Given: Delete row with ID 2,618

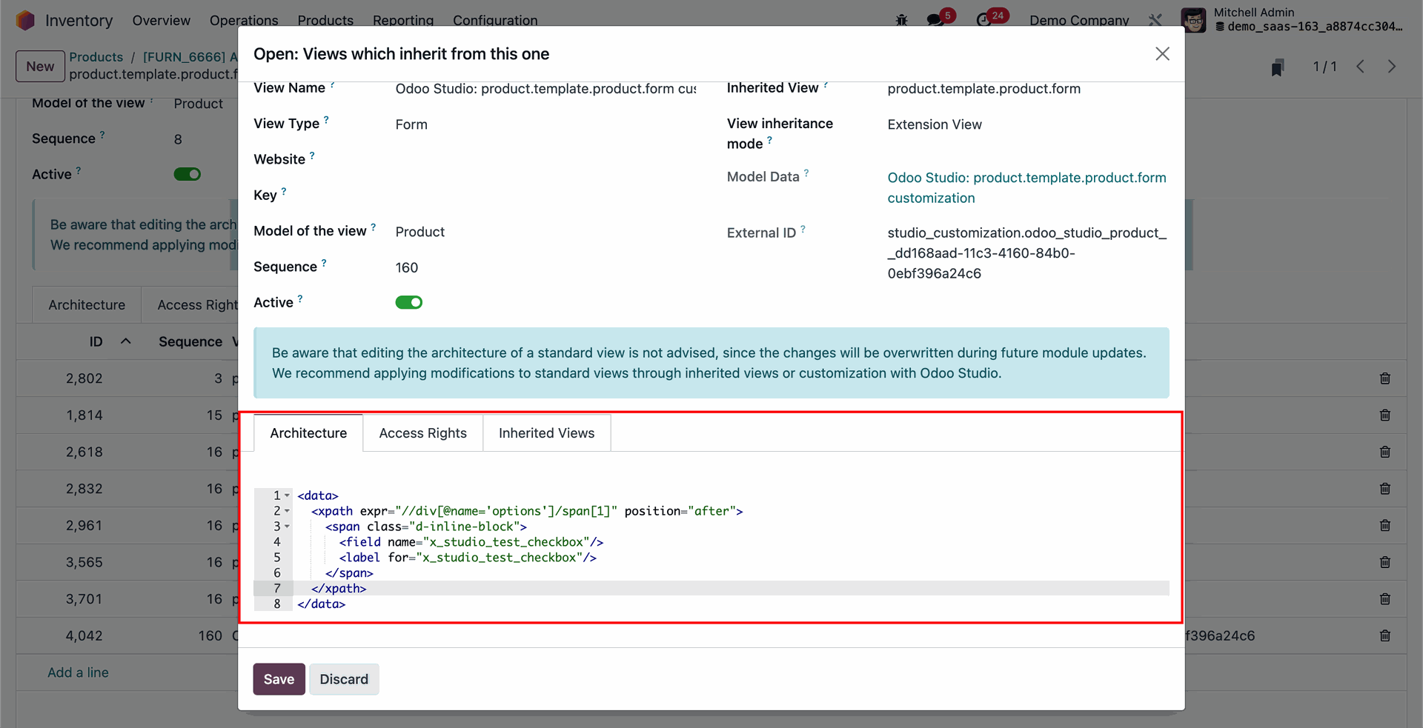Looking at the screenshot, I should tap(1384, 452).
